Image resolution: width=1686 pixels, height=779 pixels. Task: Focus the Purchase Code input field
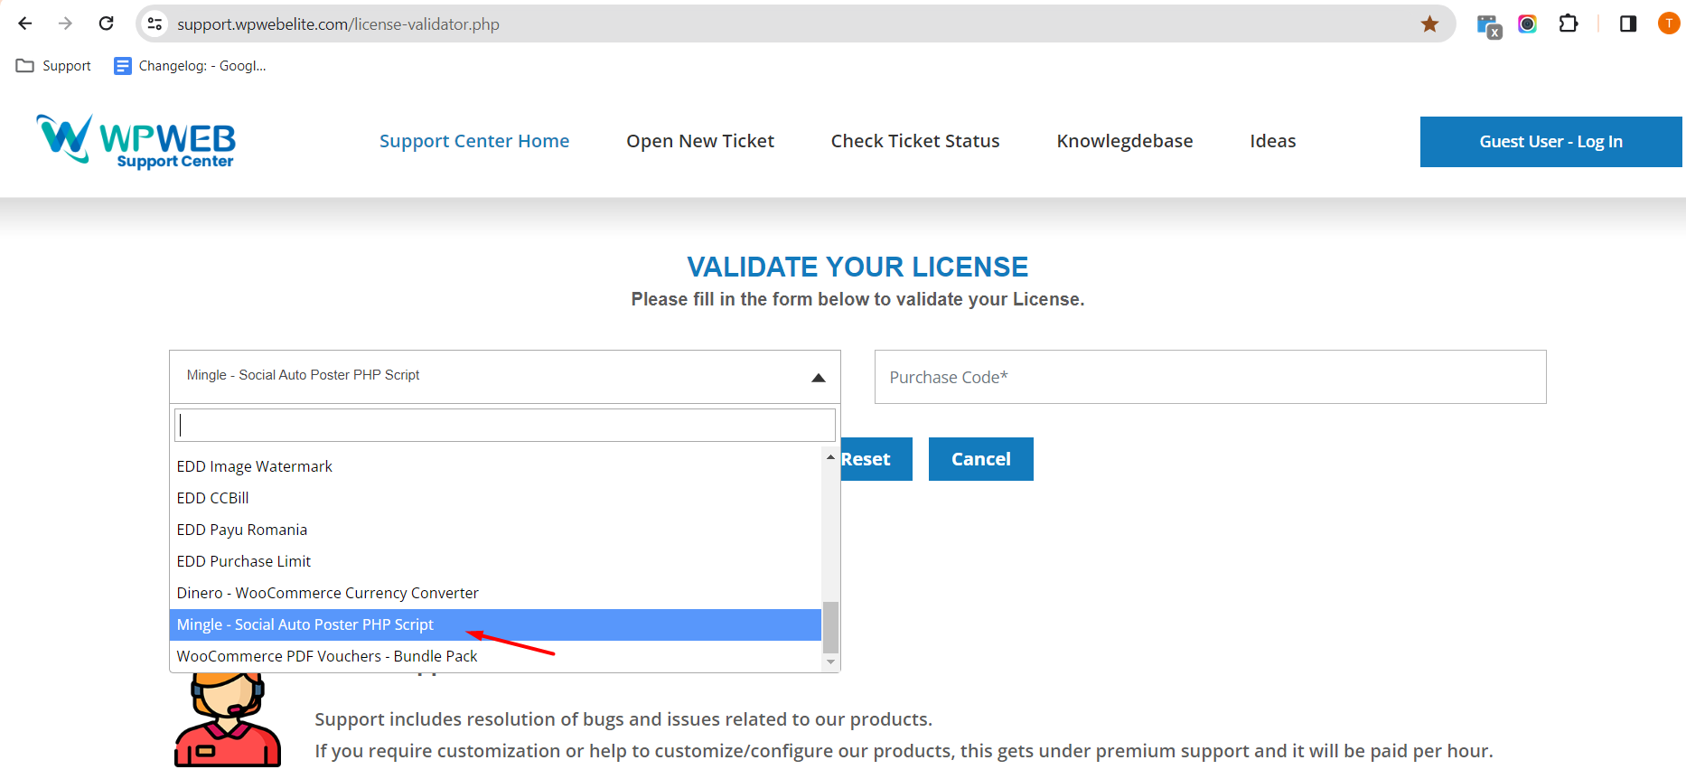1210,377
